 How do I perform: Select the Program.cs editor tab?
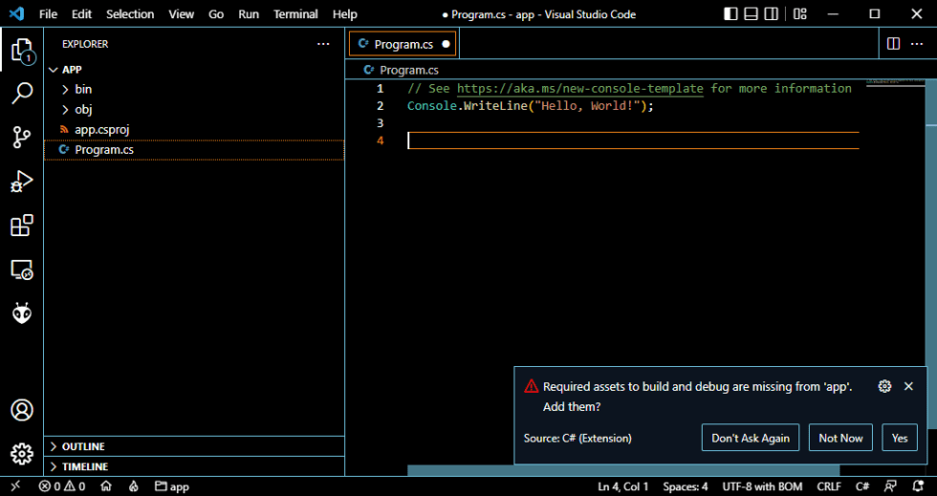tap(403, 44)
